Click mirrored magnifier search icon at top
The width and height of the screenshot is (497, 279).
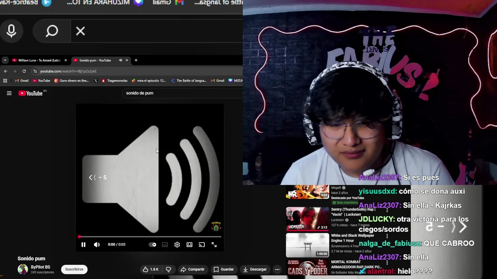52,31
